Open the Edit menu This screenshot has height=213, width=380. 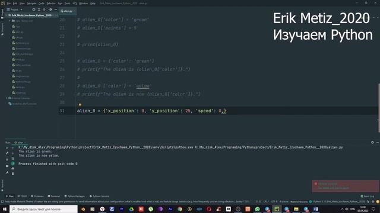pos(15,4)
